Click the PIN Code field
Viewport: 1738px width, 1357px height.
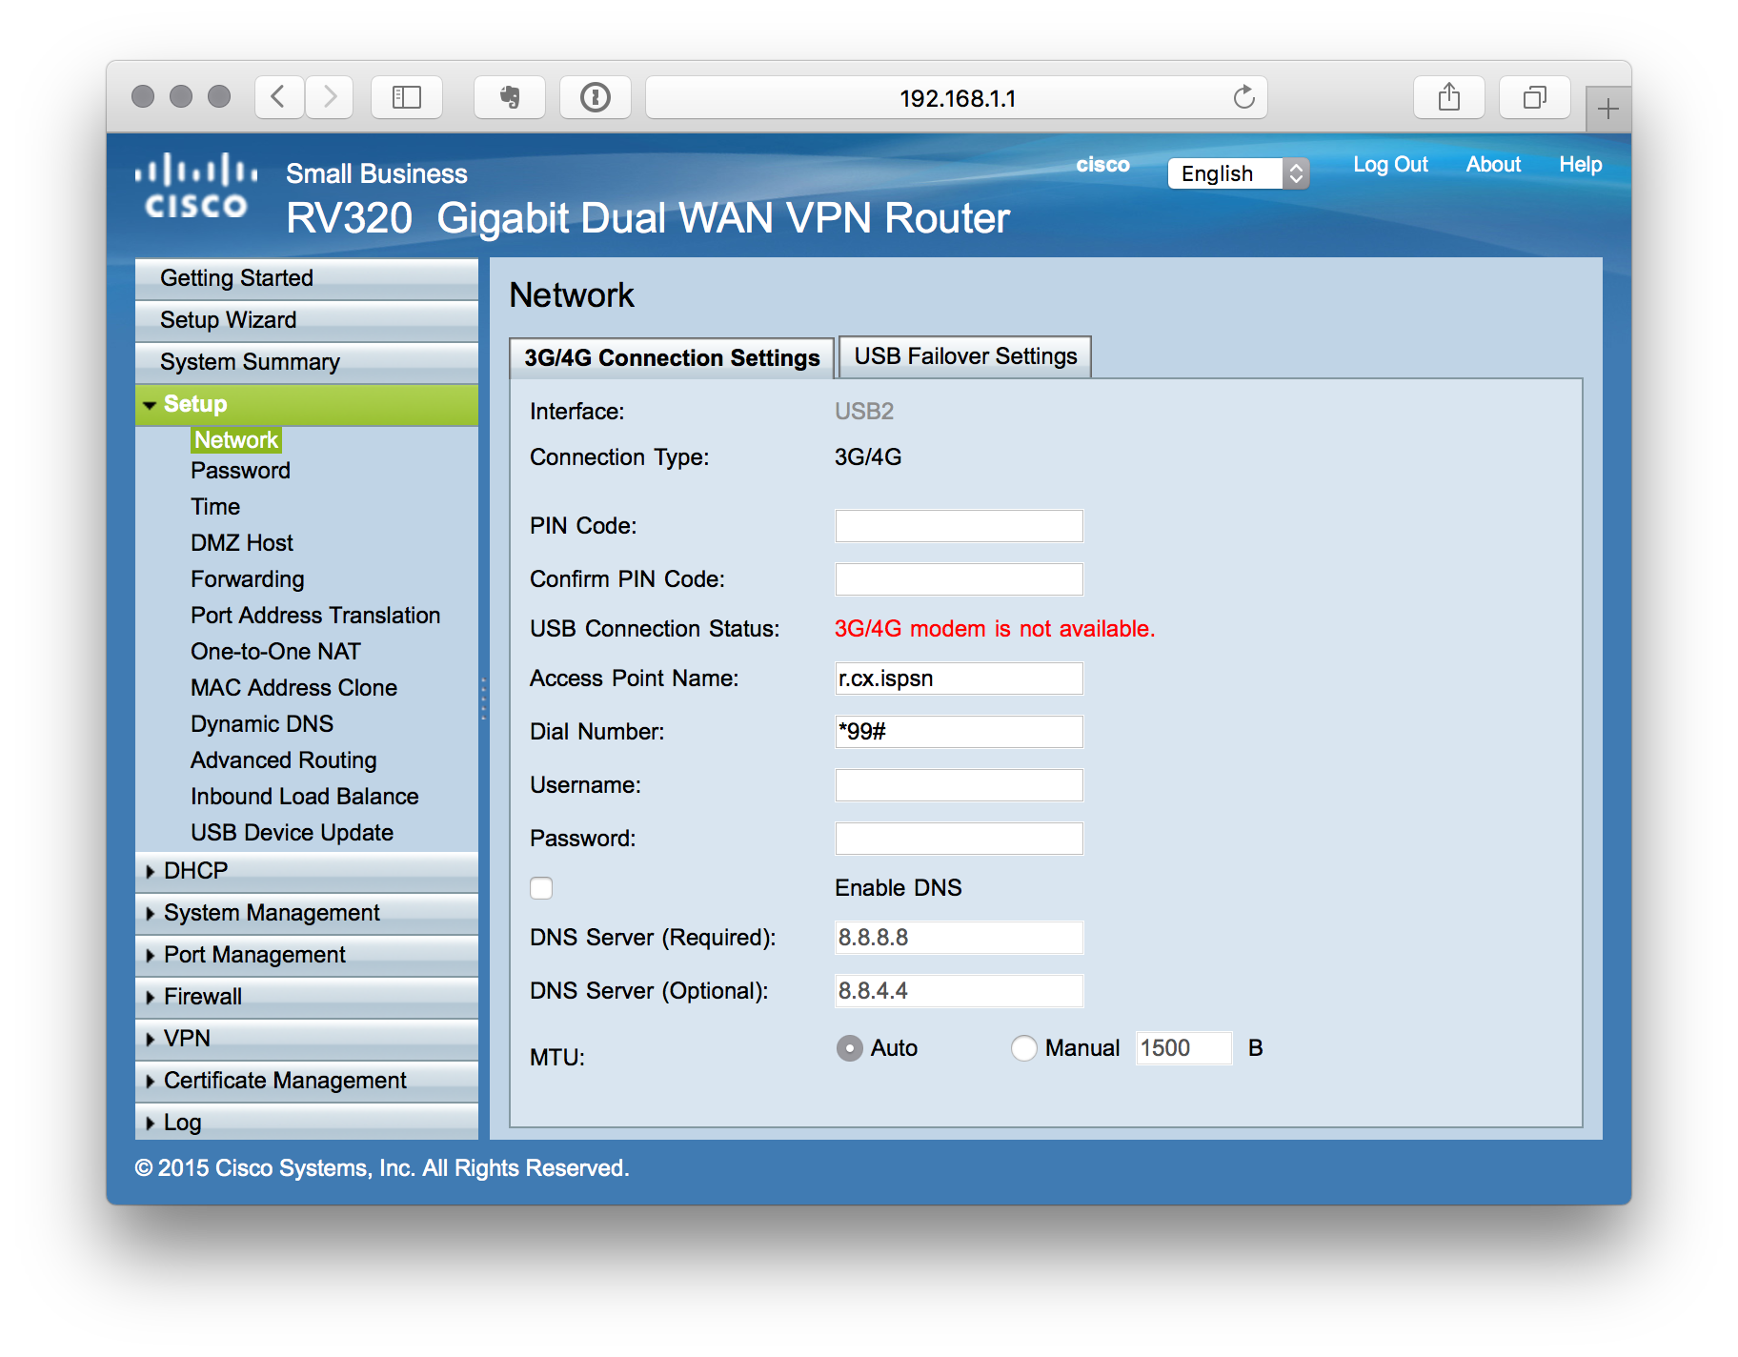click(x=960, y=526)
